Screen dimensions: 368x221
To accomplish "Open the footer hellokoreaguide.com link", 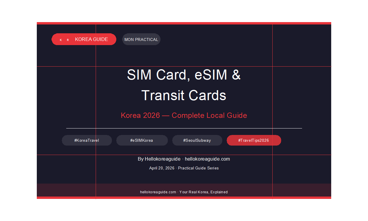I will point(158,192).
